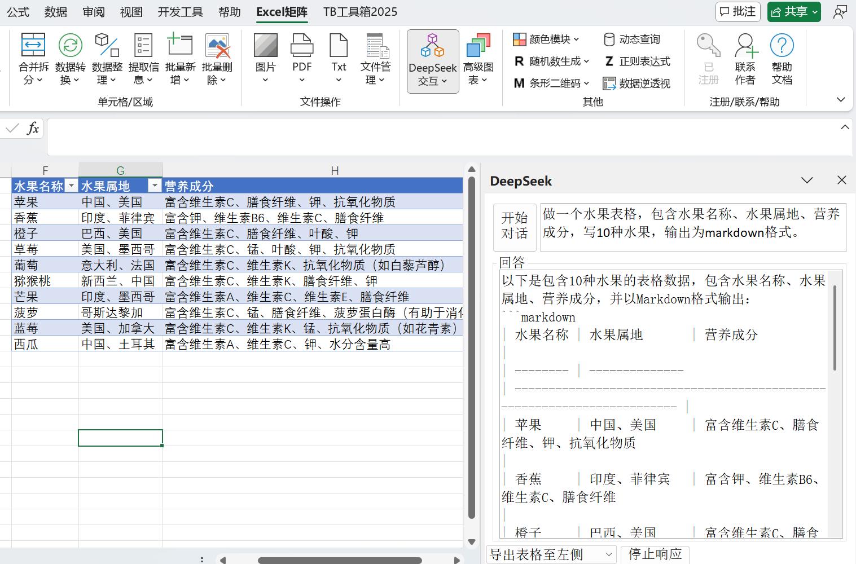Click the DeepSeek prompt text input box
The width and height of the screenshot is (856, 564).
692,227
